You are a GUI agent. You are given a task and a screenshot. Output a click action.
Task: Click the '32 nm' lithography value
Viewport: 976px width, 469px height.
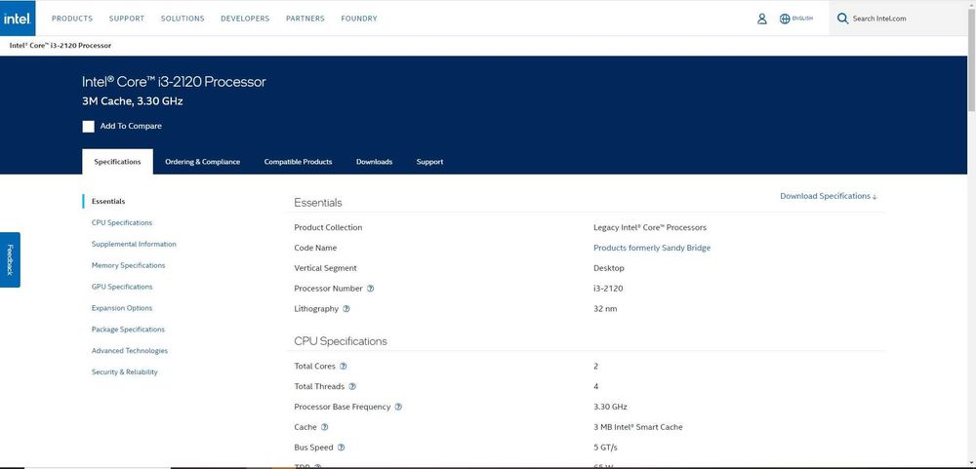point(605,309)
